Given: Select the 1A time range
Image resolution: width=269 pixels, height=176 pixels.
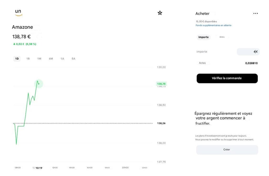Looking at the screenshot, I should pyautogui.click(x=62, y=58).
